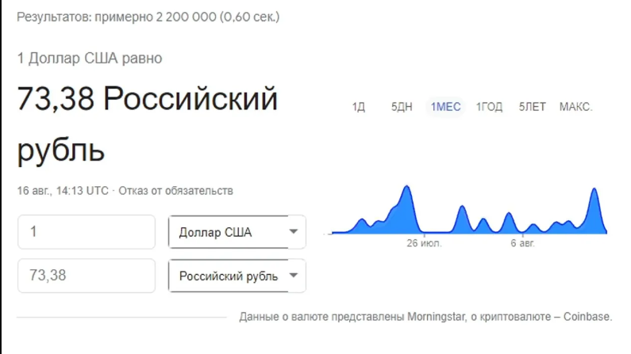Click the results count text at top

148,17
